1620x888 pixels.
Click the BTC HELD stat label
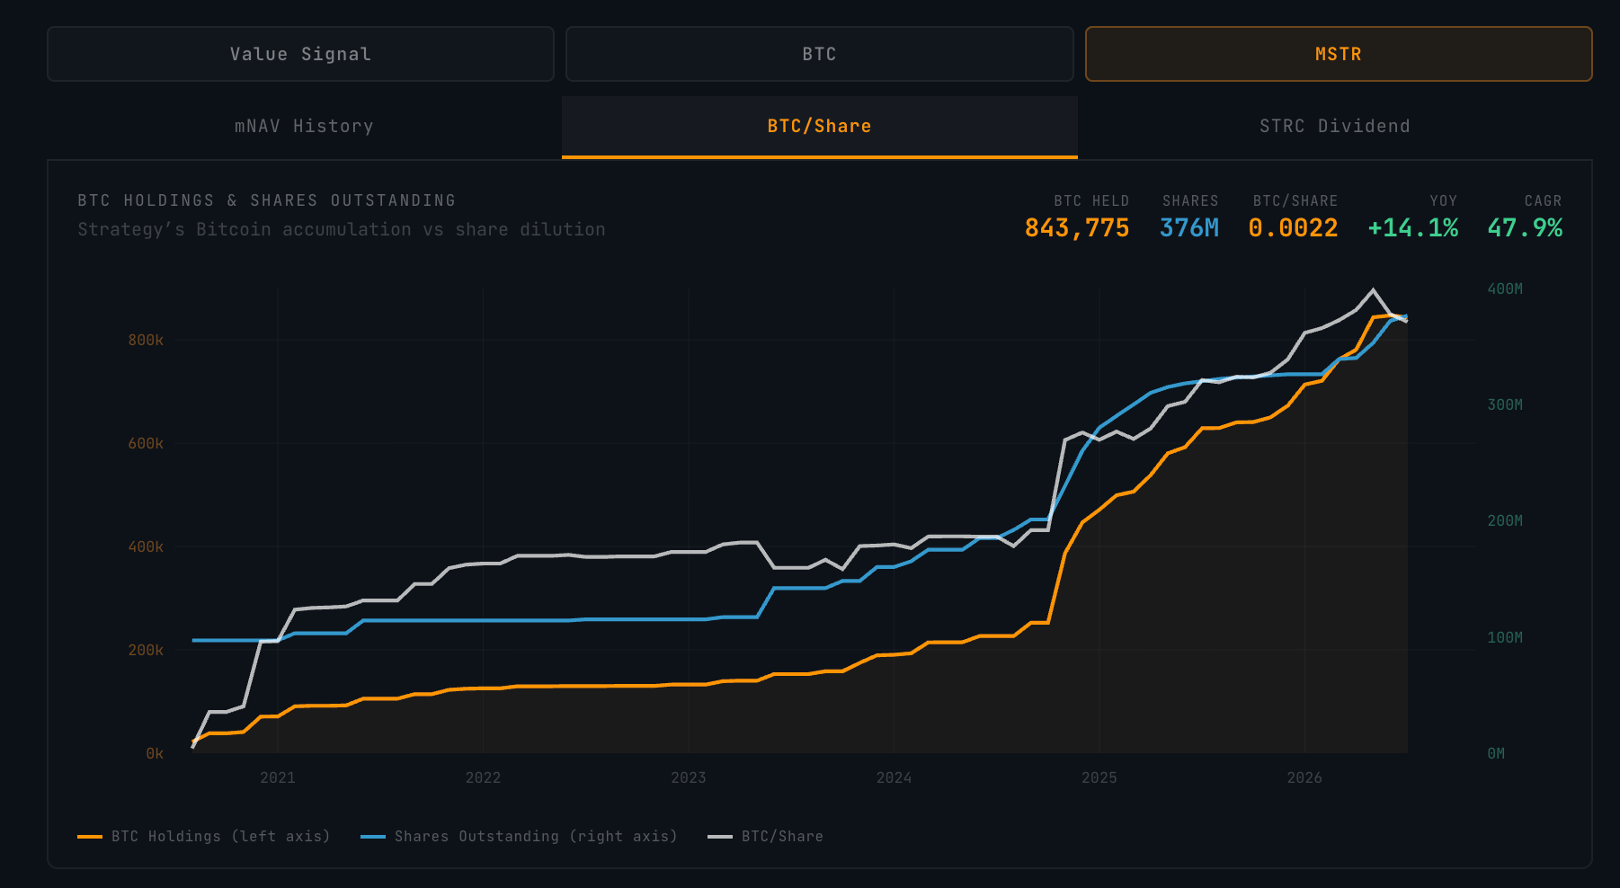(1091, 201)
